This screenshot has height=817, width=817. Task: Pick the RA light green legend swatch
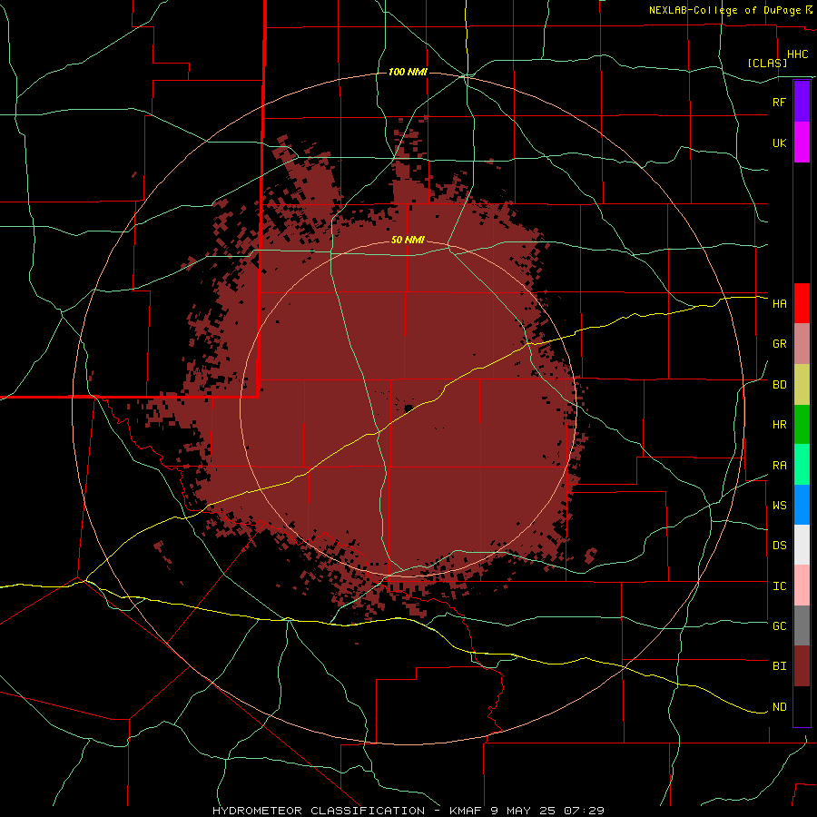pos(802,465)
